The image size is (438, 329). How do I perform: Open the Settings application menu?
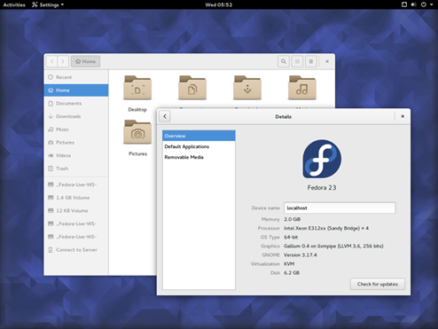(x=48, y=4)
